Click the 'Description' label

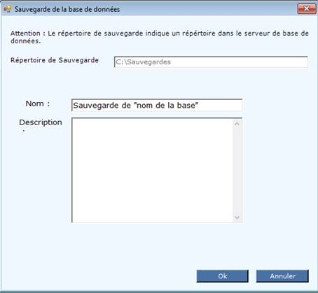click(x=41, y=122)
